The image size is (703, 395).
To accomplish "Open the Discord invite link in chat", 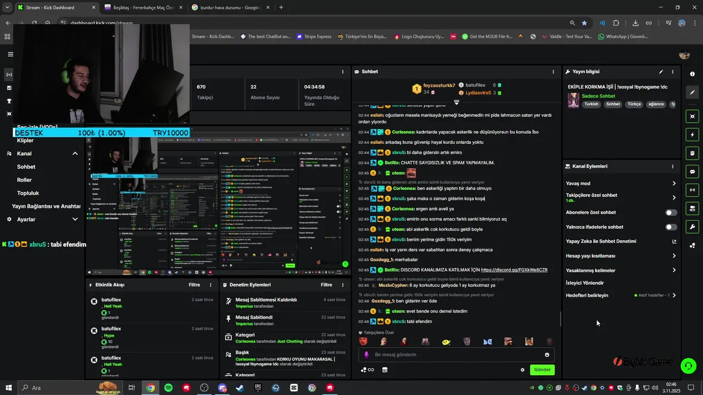I will 514,270.
